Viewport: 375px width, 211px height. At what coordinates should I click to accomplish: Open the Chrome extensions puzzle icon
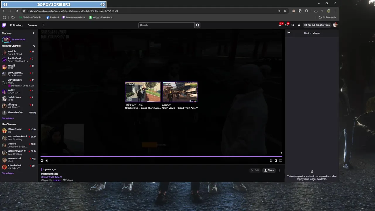306,11
